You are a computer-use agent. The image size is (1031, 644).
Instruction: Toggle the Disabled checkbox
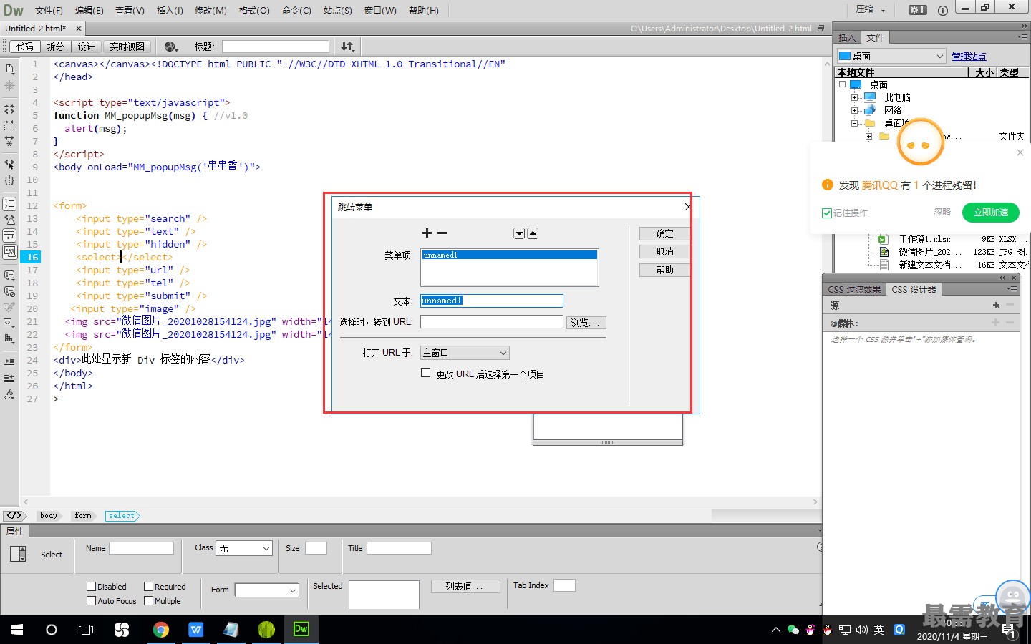[x=91, y=587]
